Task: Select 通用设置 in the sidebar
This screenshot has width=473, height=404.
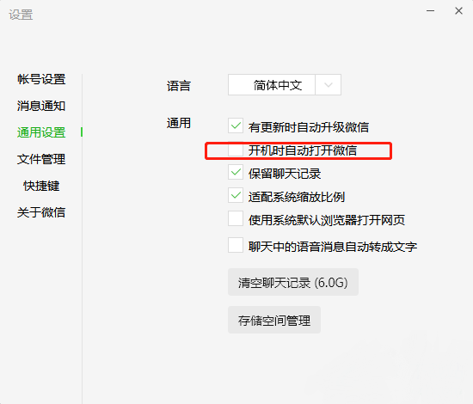Action: pos(41,132)
